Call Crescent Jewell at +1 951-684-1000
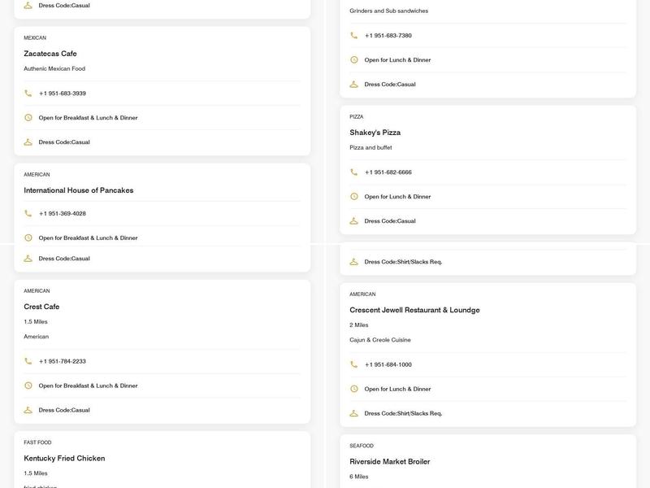This screenshot has height=488, width=650. (x=388, y=364)
